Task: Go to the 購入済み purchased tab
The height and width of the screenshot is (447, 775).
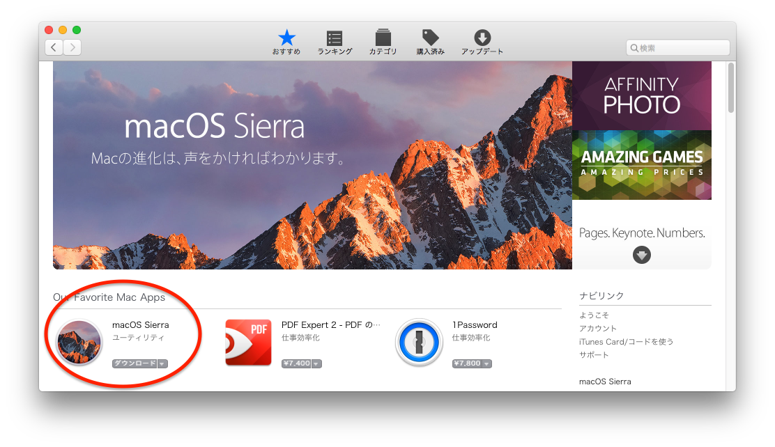Action: point(431,42)
